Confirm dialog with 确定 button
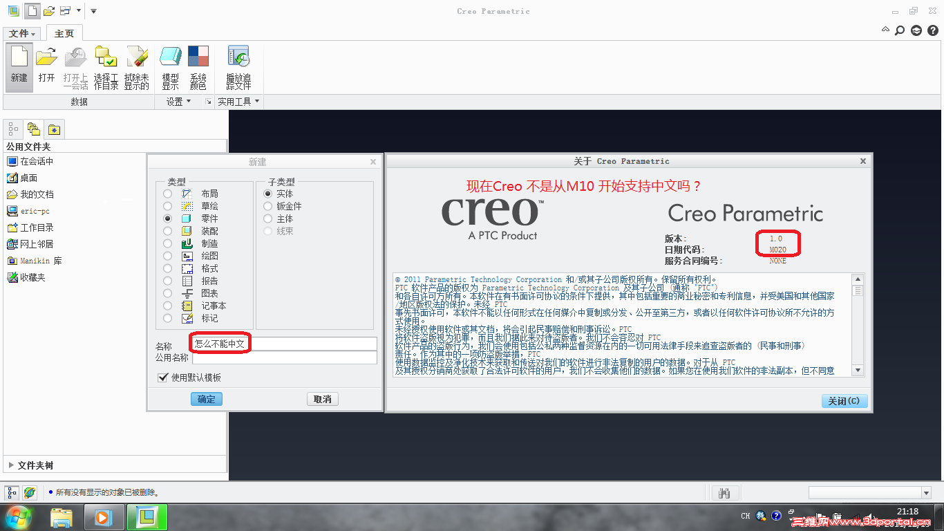This screenshot has height=531, width=944. [x=206, y=399]
